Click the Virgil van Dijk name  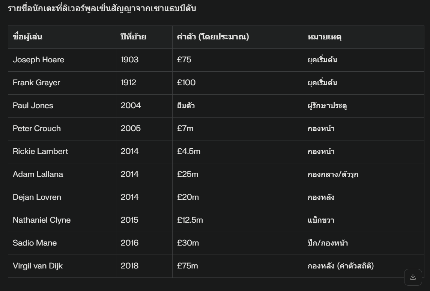tap(38, 266)
